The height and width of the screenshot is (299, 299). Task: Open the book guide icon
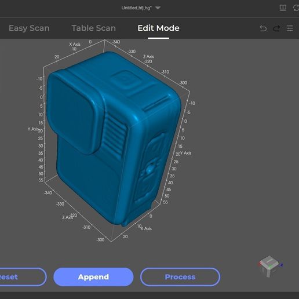point(283,8)
